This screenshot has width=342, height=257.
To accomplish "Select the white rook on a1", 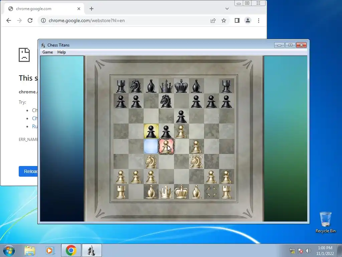I will (121, 192).
